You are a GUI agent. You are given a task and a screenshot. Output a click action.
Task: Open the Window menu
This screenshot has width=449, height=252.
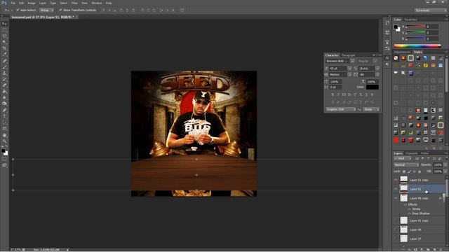(x=97, y=3)
